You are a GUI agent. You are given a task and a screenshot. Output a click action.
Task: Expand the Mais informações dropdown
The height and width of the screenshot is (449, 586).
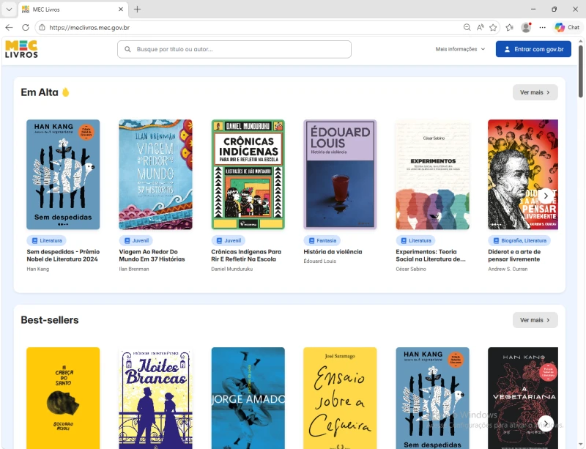pyautogui.click(x=460, y=49)
